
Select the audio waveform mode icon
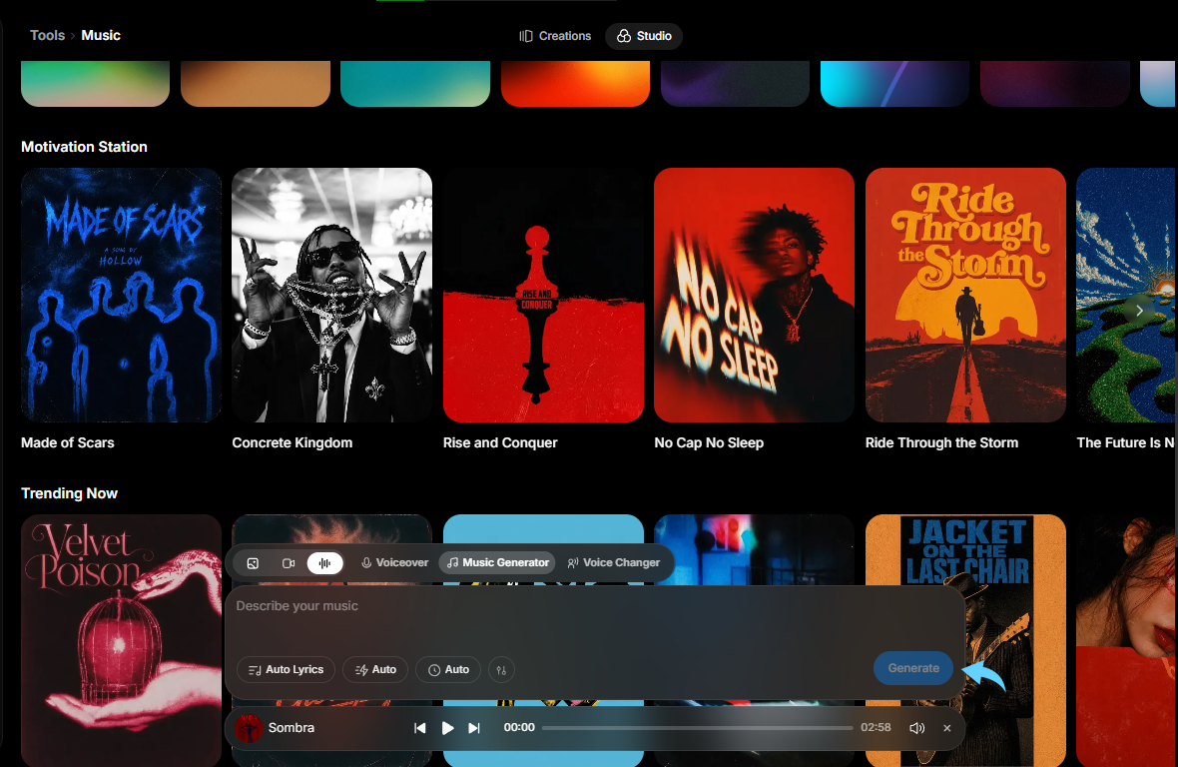324,562
